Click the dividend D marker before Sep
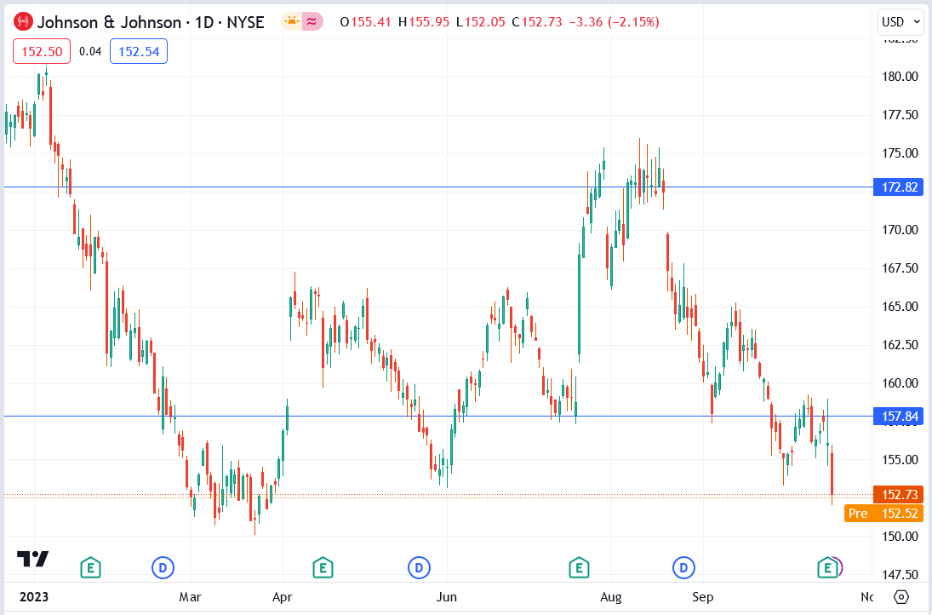Viewport: 932px width, 615px height. tap(683, 568)
